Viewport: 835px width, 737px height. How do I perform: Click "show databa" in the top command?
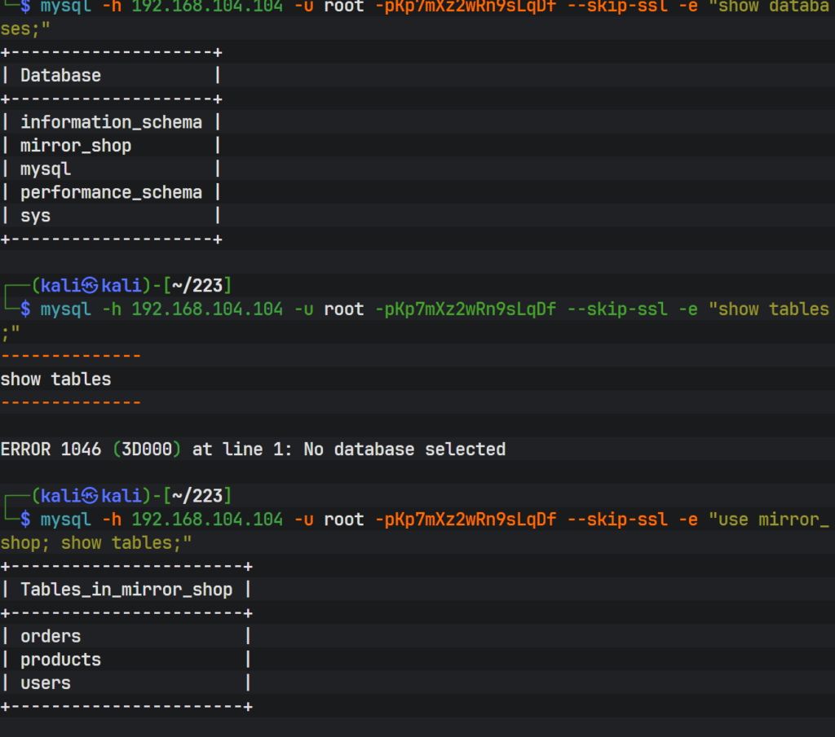click(773, 7)
